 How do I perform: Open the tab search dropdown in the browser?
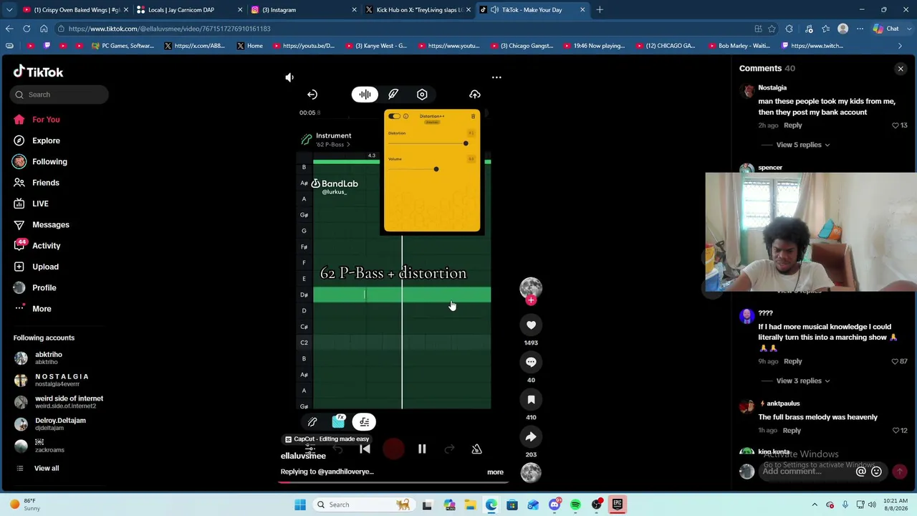click(x=9, y=10)
